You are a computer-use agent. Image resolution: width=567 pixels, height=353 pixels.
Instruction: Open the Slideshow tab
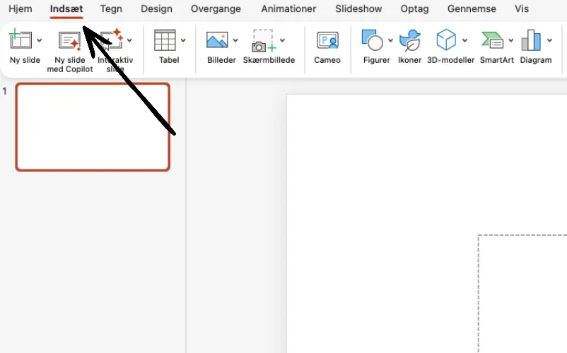[358, 8]
